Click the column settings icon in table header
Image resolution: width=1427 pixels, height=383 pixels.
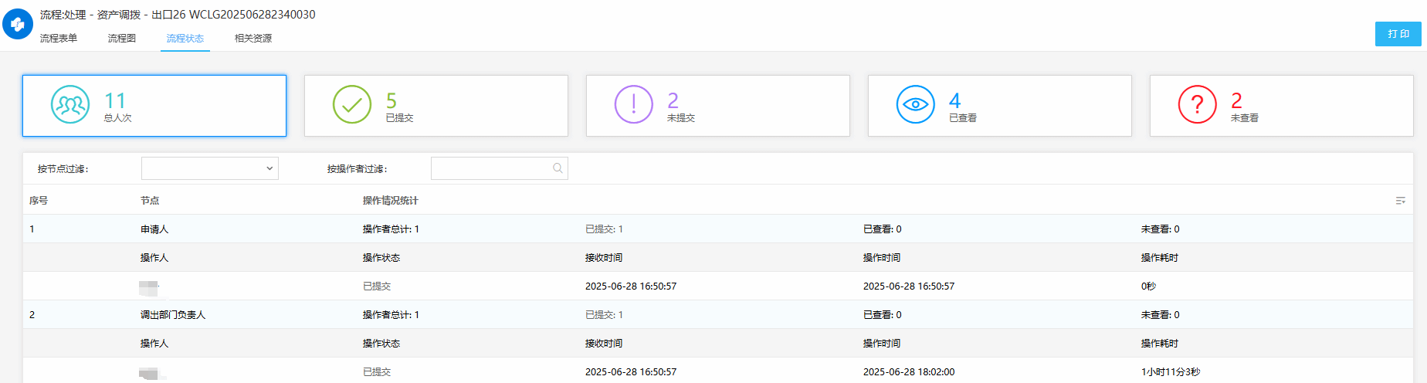(x=1400, y=201)
